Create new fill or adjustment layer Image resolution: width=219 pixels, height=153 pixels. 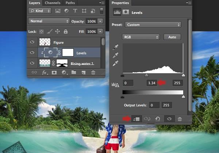click(x=64, y=72)
